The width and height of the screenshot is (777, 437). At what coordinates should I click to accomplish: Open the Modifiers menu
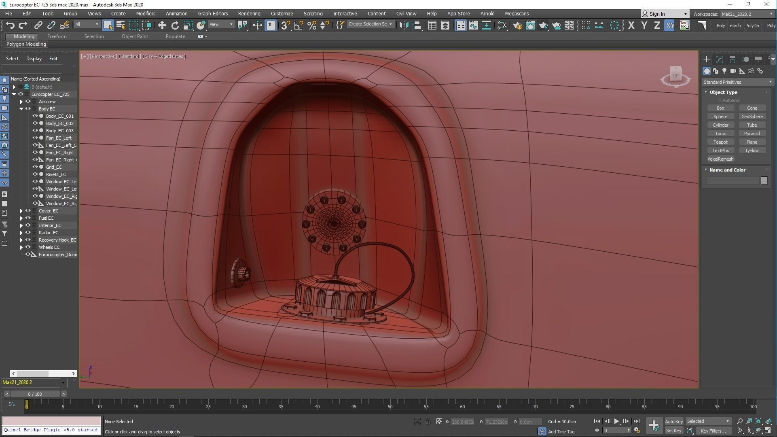point(146,13)
